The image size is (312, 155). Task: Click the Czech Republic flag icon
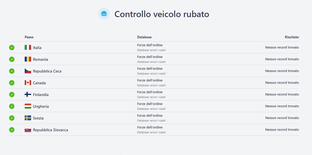(28, 71)
